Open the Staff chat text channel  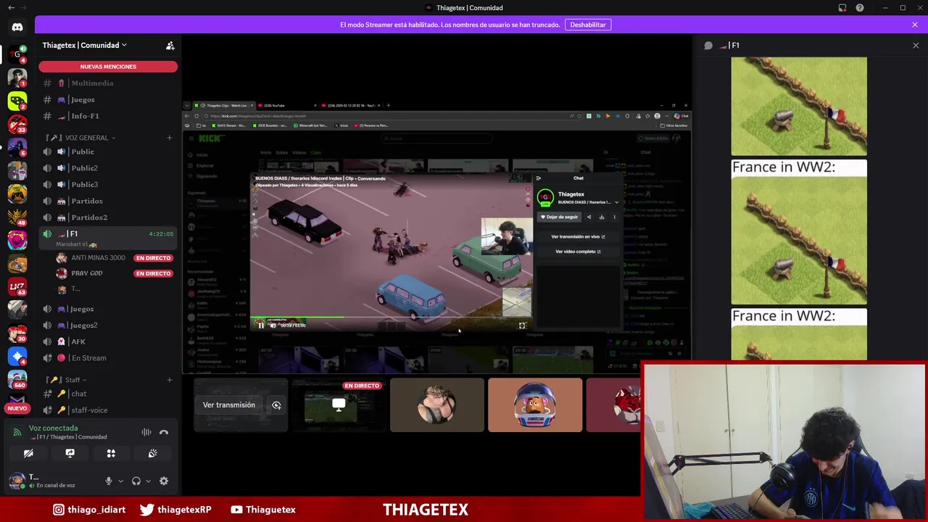click(x=108, y=394)
